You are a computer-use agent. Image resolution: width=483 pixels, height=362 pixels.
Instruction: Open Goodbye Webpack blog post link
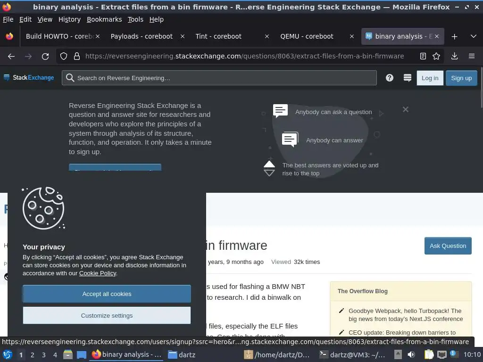click(x=405, y=315)
